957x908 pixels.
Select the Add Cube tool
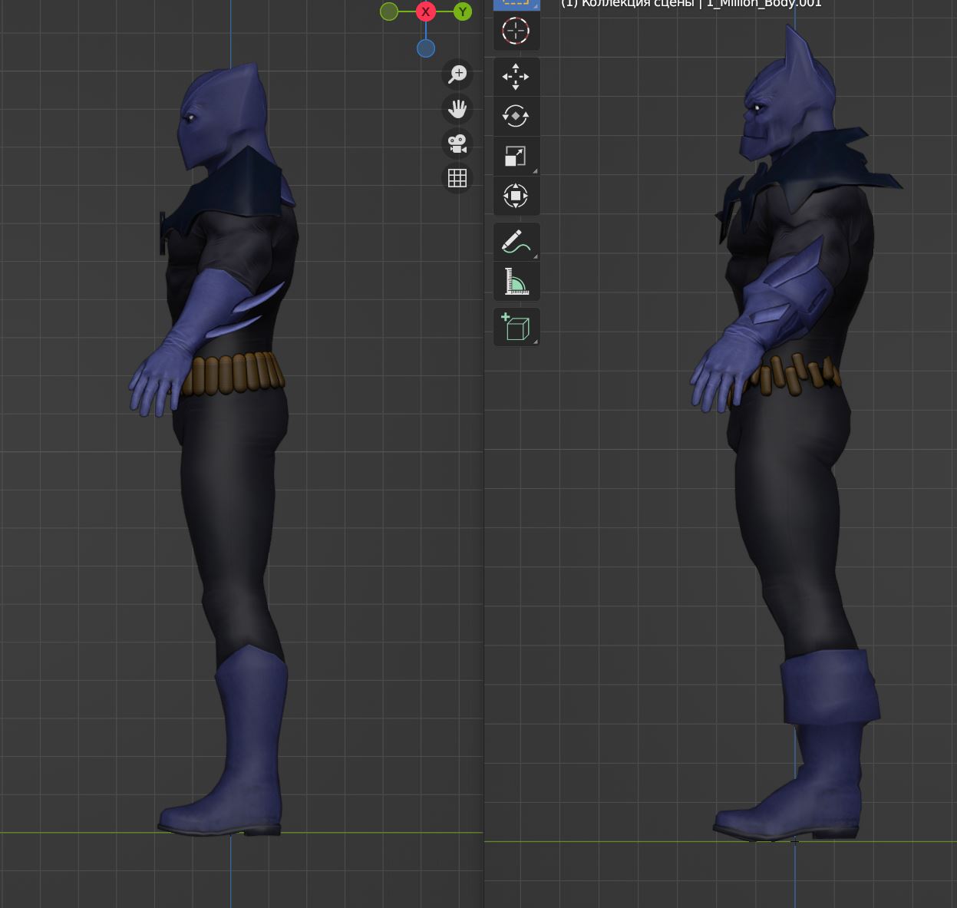(x=516, y=327)
